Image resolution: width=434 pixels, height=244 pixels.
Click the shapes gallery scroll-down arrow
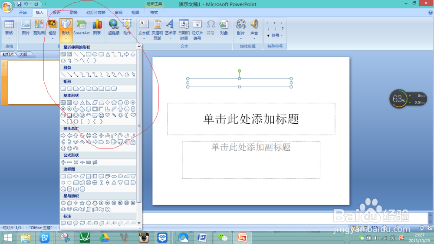139,223
